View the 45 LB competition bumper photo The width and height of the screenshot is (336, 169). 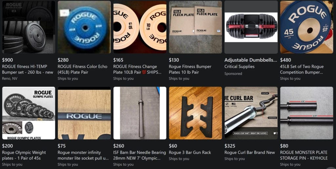[x=306, y=27]
